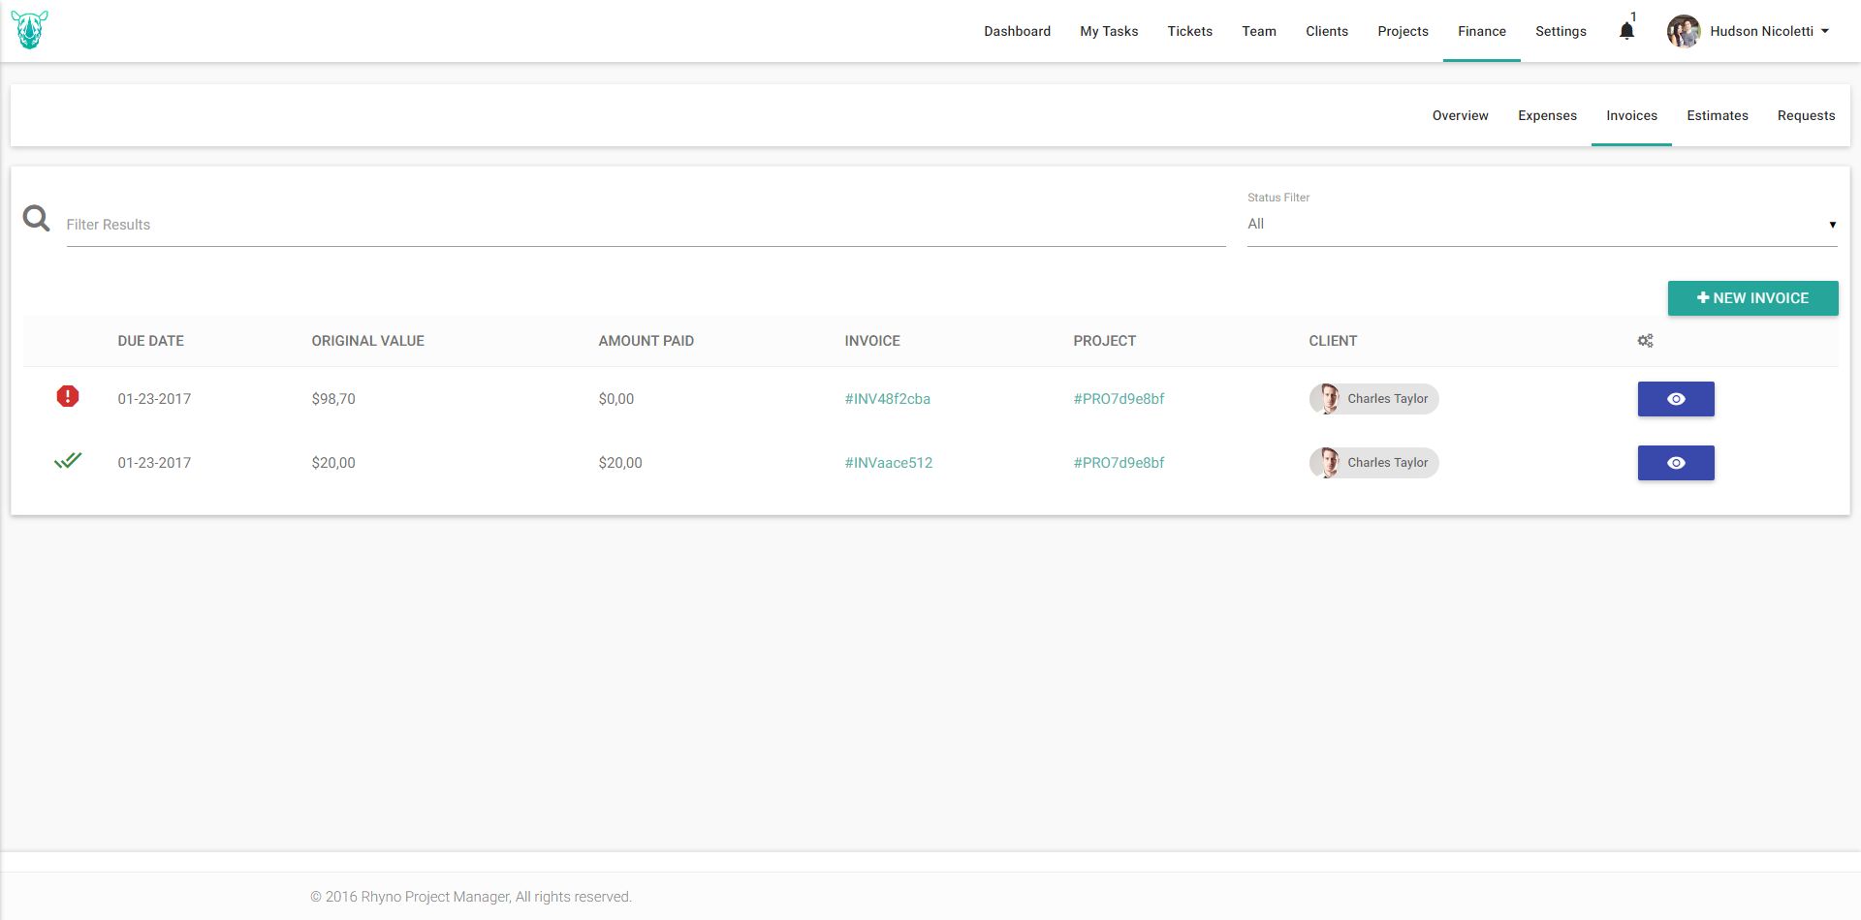Click the Amount Paid column header
The image size is (1861, 920).
pos(646,341)
